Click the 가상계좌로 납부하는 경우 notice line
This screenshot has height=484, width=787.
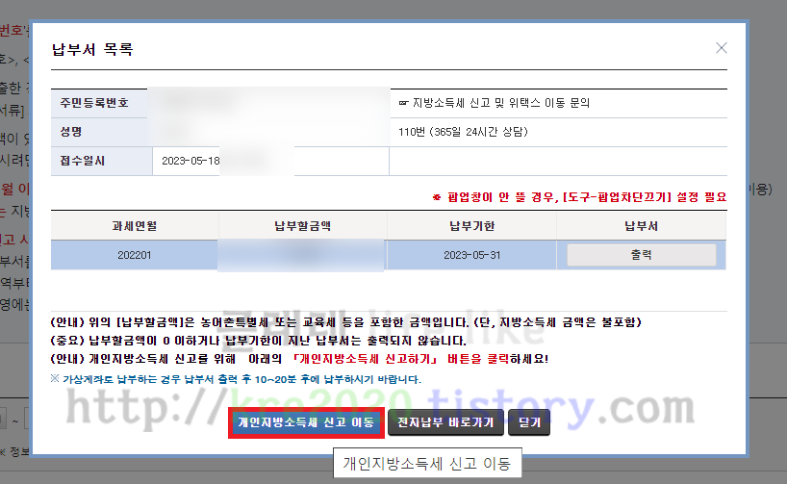pyautogui.click(x=236, y=379)
